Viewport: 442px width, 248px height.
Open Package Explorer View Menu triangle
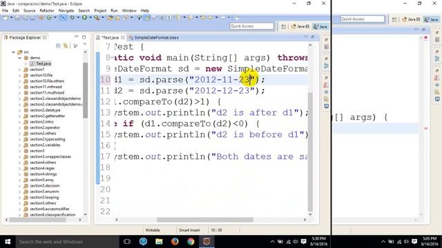(84, 44)
